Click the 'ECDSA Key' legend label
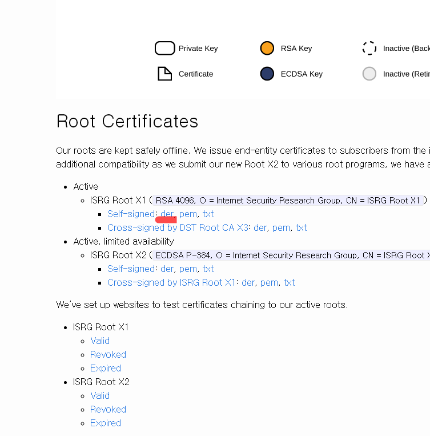This screenshot has width=430, height=436. pos(302,74)
